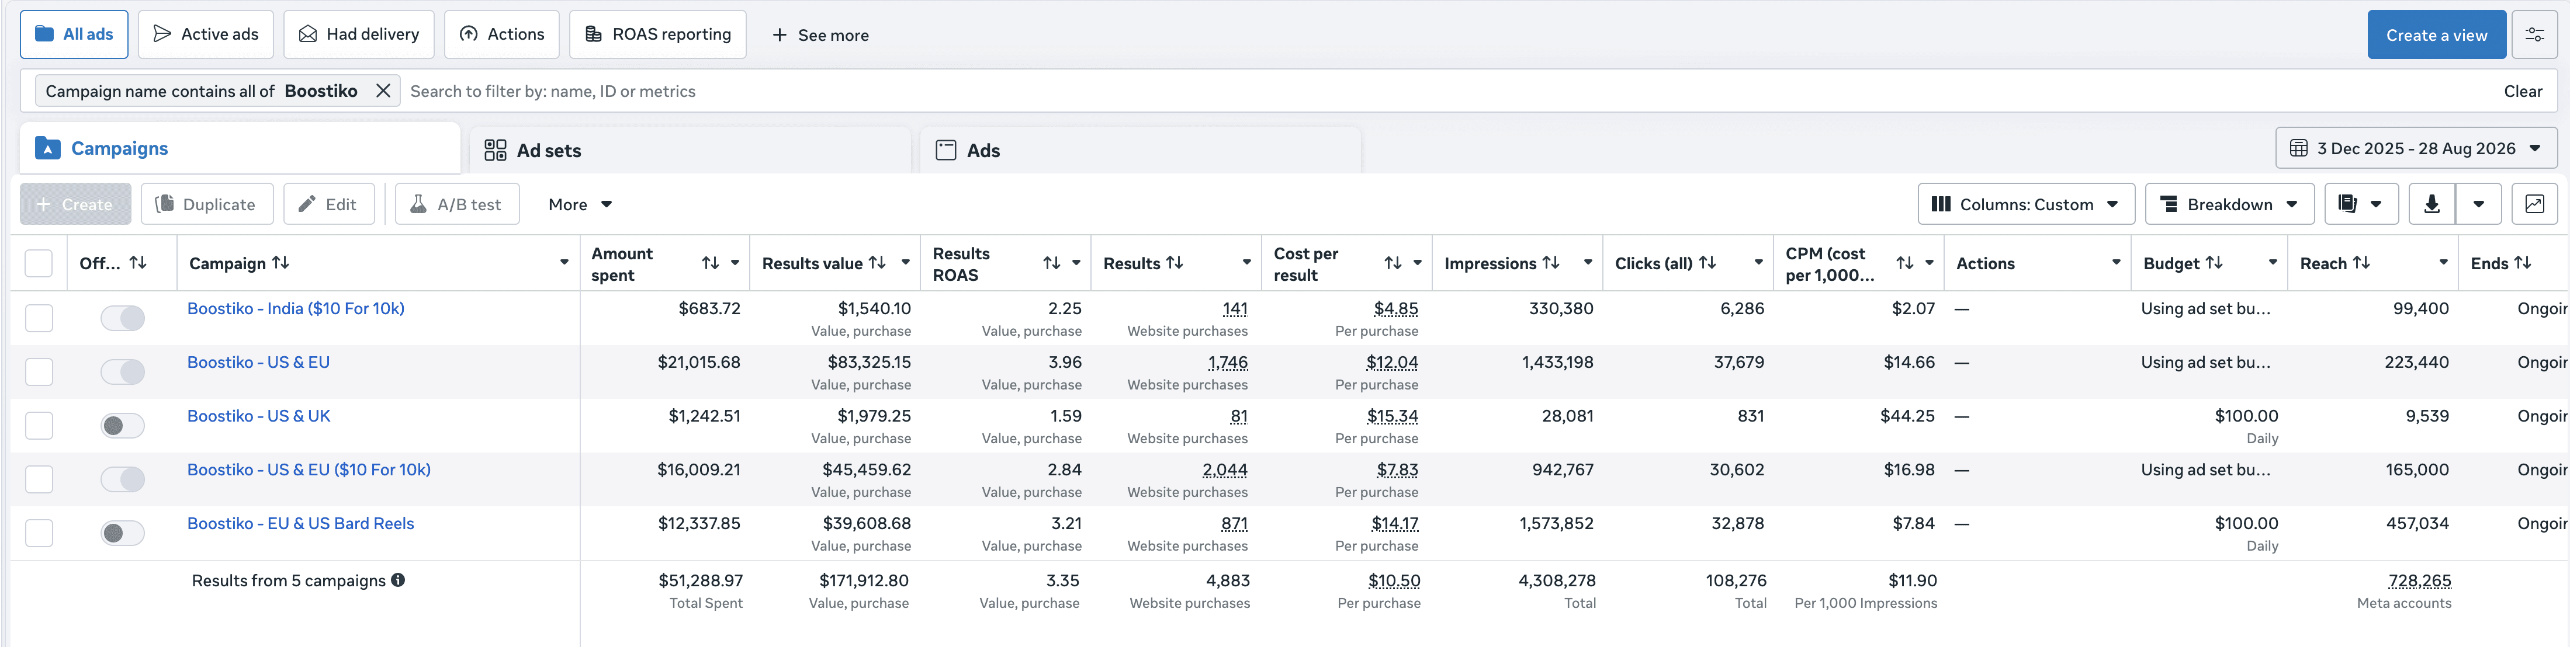Screen dimensions: 2570x647
Task: Sort by Cost per result arrows
Action: pos(1393,263)
